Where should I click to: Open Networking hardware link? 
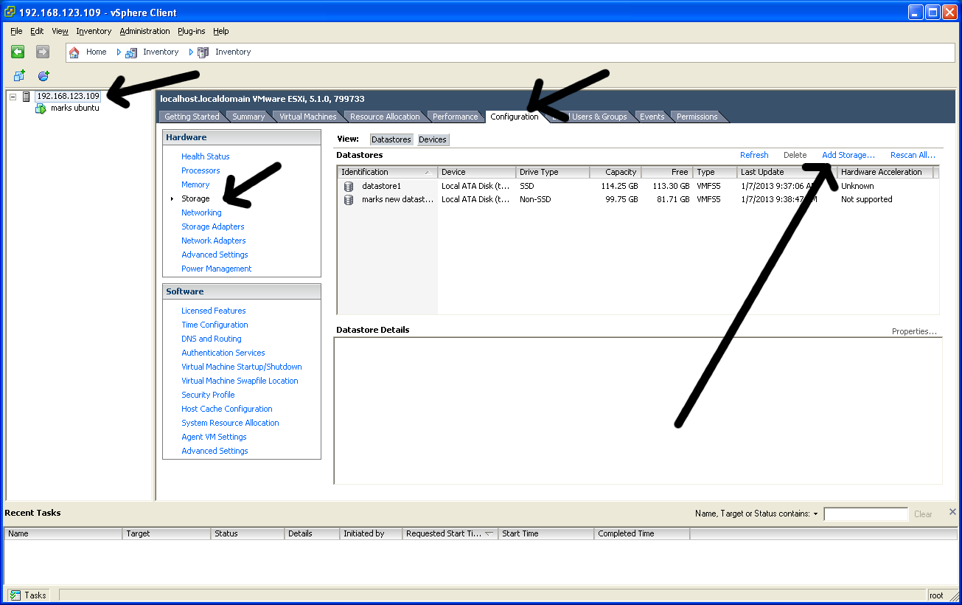pos(201,212)
